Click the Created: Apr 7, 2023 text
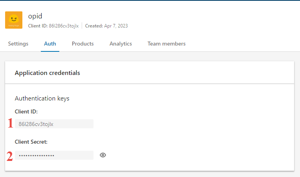The image size is (300, 177). [106, 26]
